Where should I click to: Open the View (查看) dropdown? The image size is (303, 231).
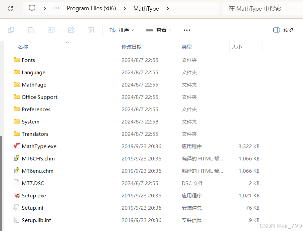pyautogui.click(x=159, y=30)
